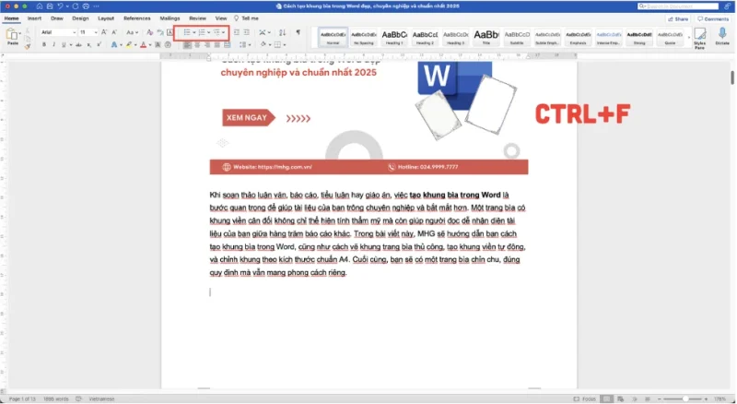Apply the No Spacing style
737x404 pixels.
point(363,37)
